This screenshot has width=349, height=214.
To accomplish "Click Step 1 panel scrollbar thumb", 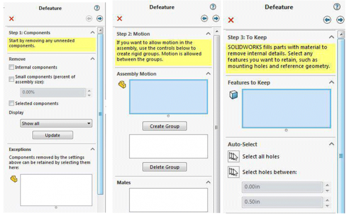I will (x=100, y=114).
